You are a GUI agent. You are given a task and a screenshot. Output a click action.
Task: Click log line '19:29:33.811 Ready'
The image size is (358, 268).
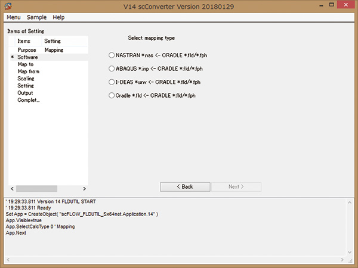click(x=28, y=208)
